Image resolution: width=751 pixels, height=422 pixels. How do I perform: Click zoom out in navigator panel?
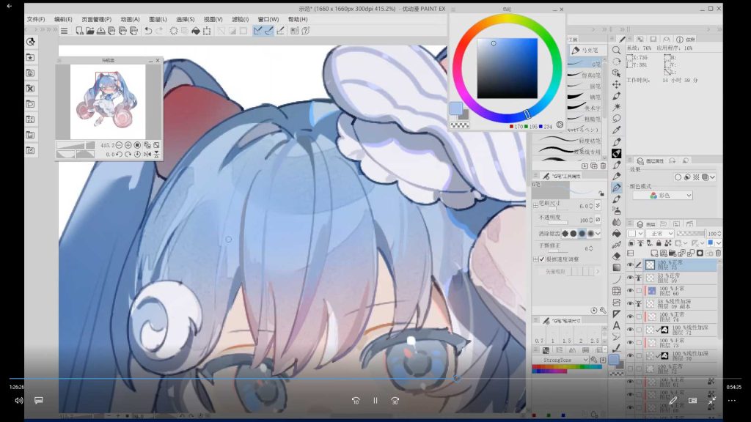click(119, 145)
